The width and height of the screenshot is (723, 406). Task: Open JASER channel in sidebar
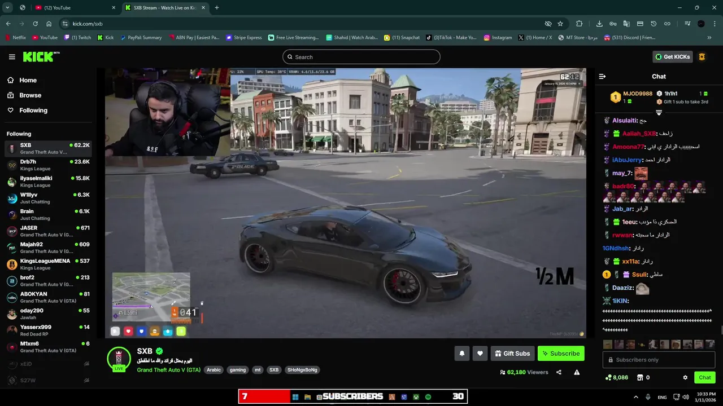pyautogui.click(x=48, y=231)
